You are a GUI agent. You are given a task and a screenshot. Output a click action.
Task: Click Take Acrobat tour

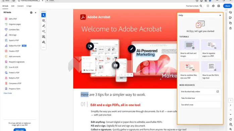click(200, 98)
